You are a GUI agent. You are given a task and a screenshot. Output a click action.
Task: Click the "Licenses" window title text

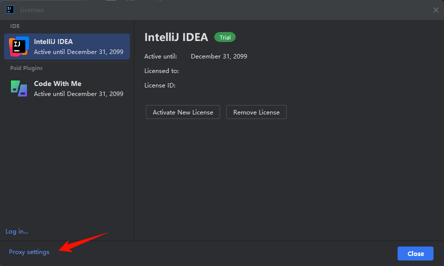click(x=32, y=10)
